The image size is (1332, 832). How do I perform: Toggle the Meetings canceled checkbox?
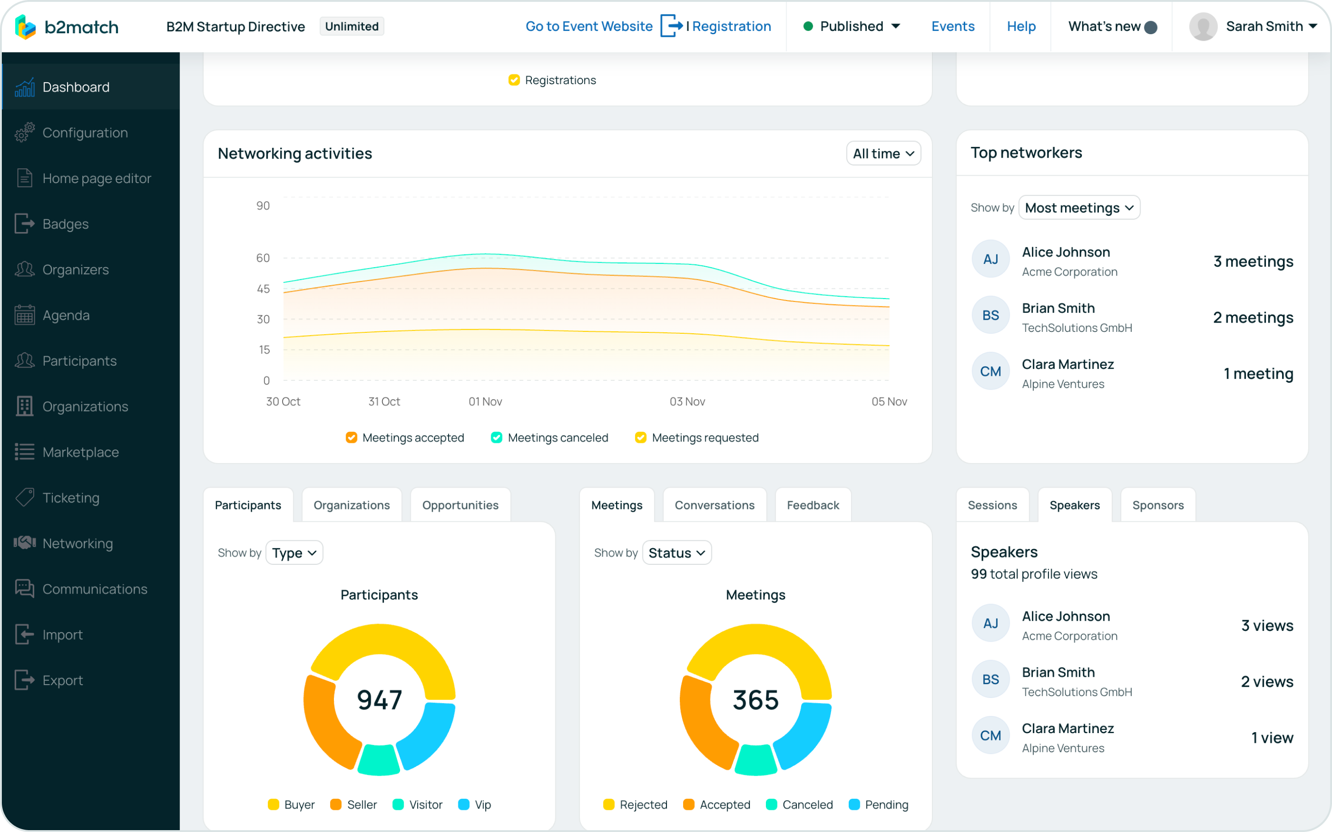tap(496, 437)
